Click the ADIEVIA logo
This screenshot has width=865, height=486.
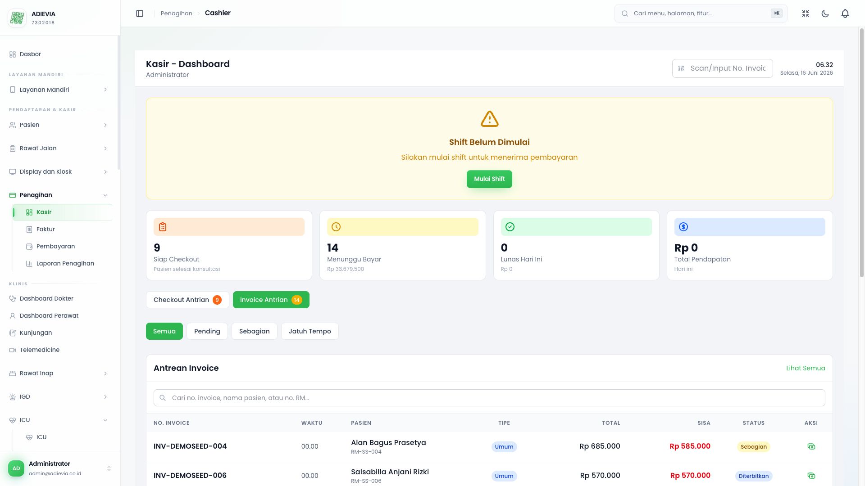(17, 18)
